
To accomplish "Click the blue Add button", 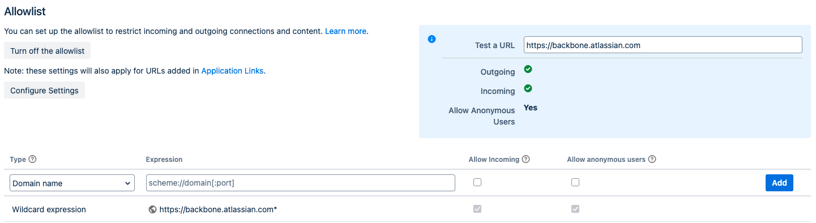I will pyautogui.click(x=779, y=182).
